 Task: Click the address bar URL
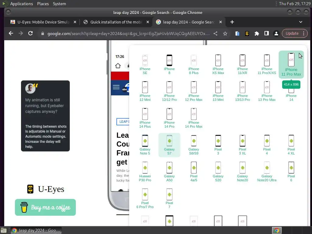point(128,34)
